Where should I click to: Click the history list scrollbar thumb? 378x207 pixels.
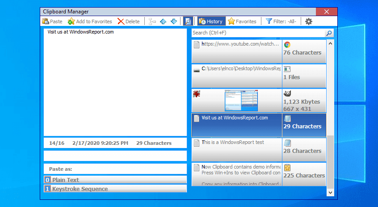pyautogui.click(x=330, y=162)
